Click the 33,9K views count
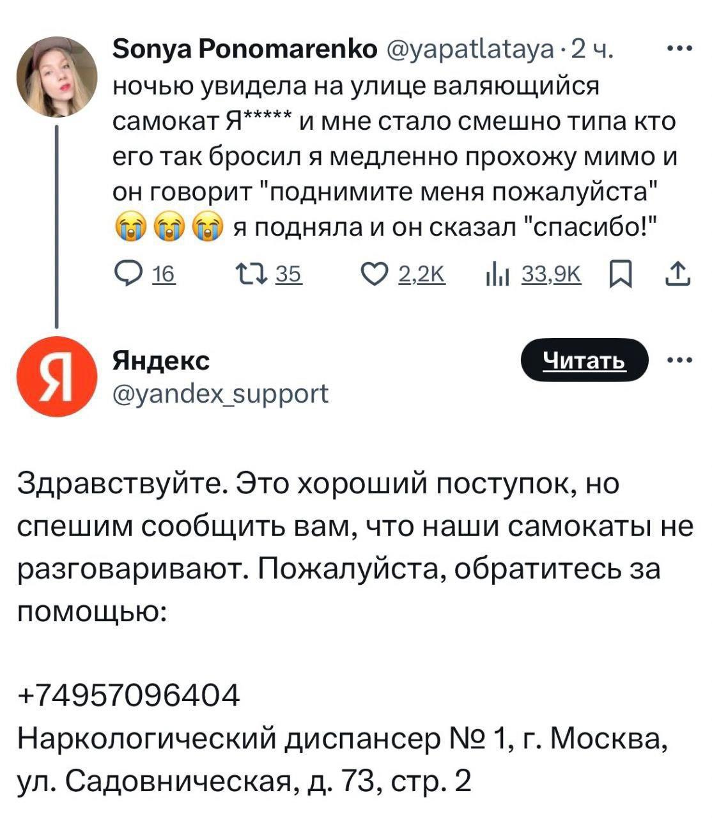712x818 pixels. coord(552,275)
